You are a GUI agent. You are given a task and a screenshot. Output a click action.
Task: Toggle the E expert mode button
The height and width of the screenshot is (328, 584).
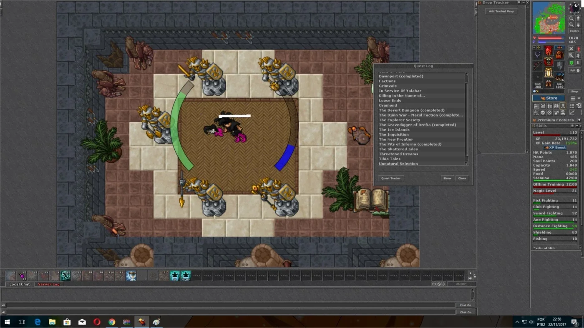pyautogui.click(x=579, y=62)
